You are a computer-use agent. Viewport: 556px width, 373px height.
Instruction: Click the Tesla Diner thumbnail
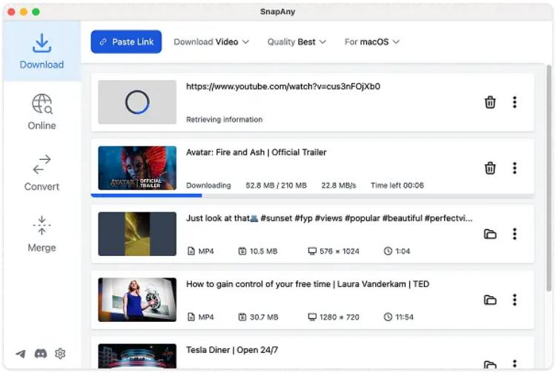tap(137, 357)
